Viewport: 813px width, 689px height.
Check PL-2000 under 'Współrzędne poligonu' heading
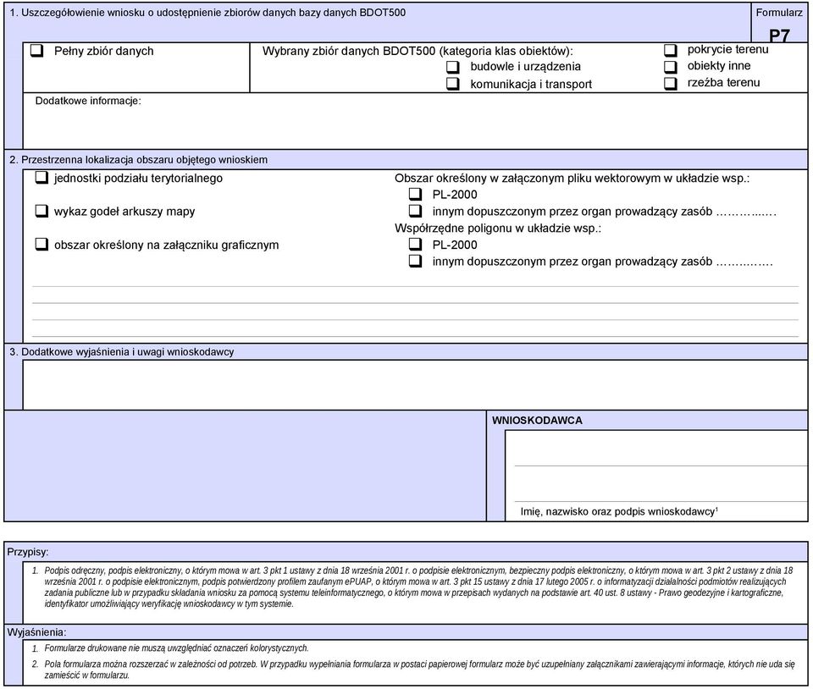click(415, 244)
